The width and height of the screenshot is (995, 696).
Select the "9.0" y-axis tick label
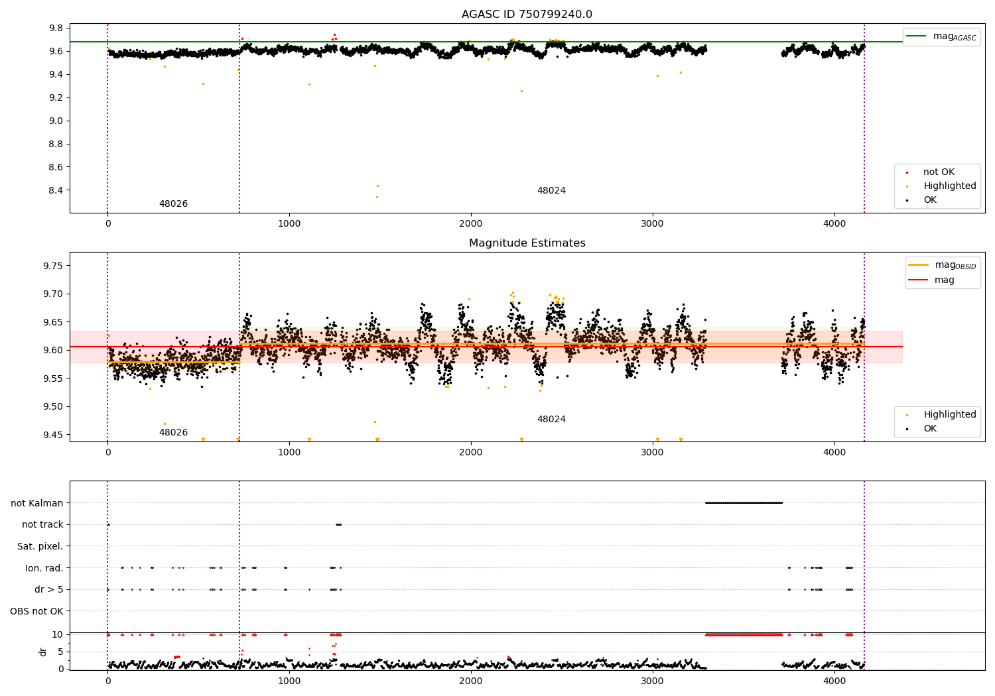click(56, 121)
